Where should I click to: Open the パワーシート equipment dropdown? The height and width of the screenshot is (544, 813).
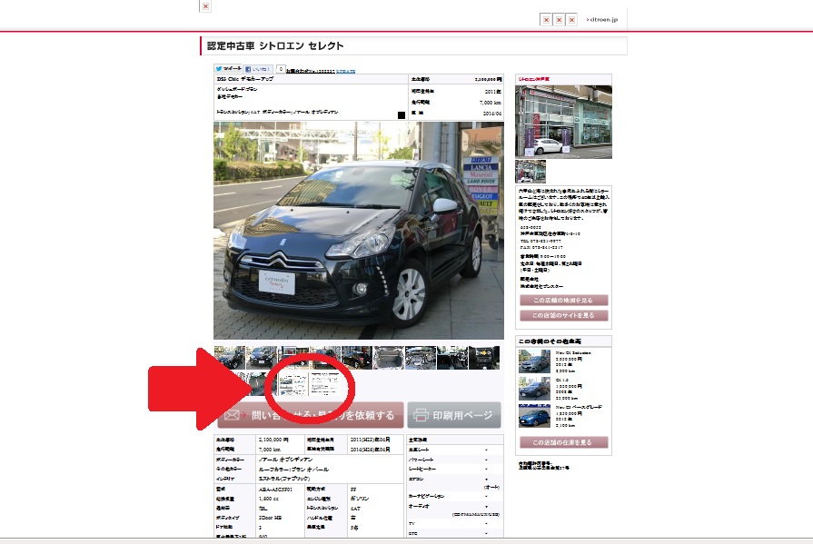(x=486, y=459)
